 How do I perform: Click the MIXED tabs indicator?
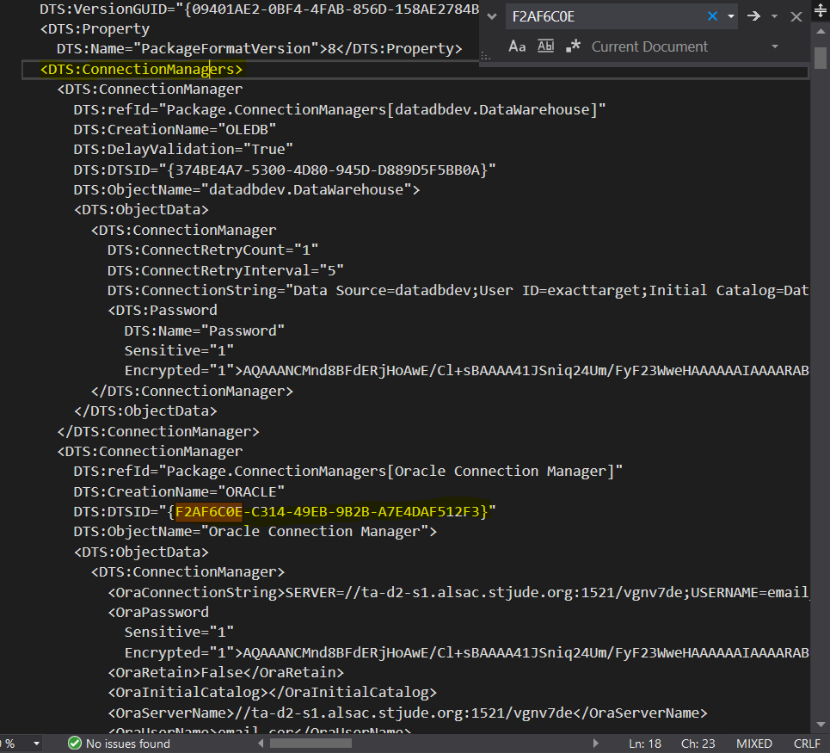pyautogui.click(x=753, y=744)
